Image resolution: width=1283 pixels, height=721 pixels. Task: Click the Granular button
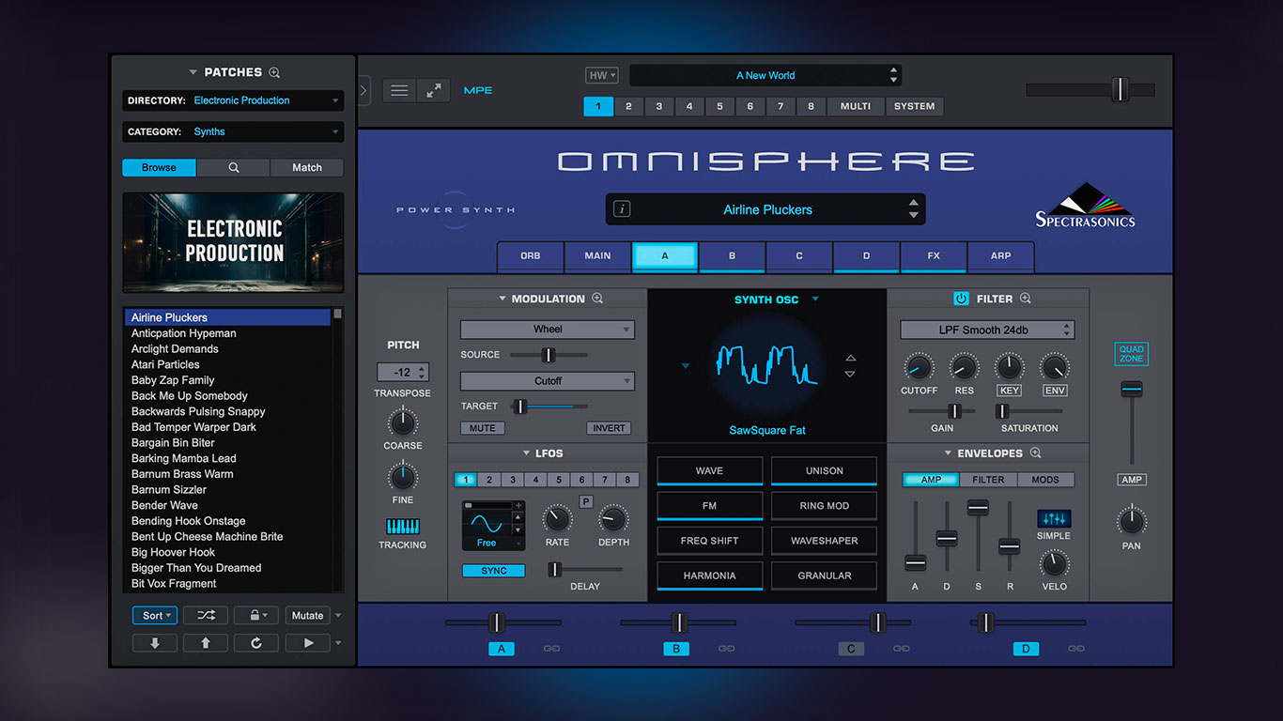pos(824,575)
